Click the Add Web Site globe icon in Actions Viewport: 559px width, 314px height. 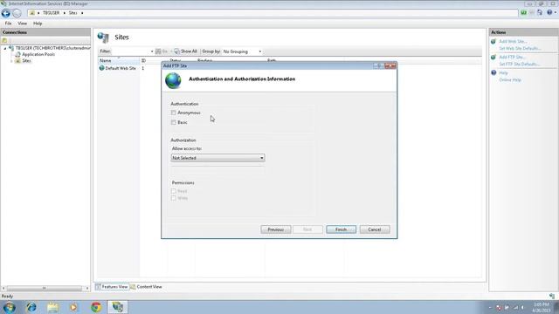click(493, 41)
